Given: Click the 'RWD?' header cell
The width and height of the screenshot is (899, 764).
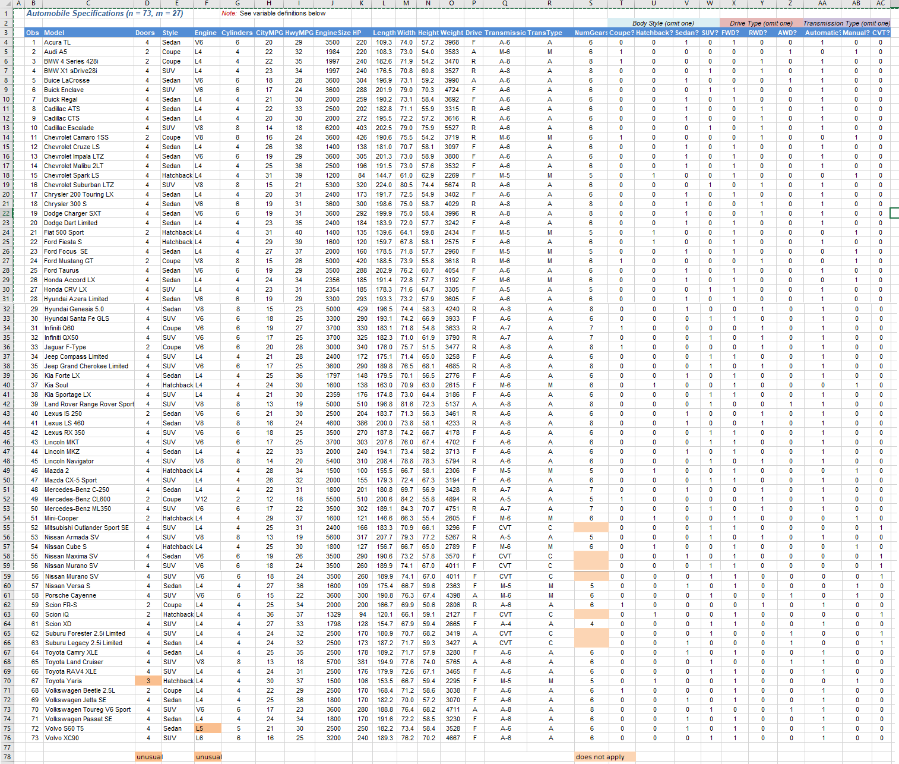Looking at the screenshot, I should point(762,33).
